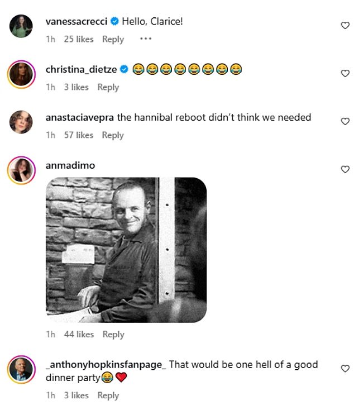Screen dimensions: 354x410
Task: Open anmadimo's profile avatar
Action: (x=21, y=170)
